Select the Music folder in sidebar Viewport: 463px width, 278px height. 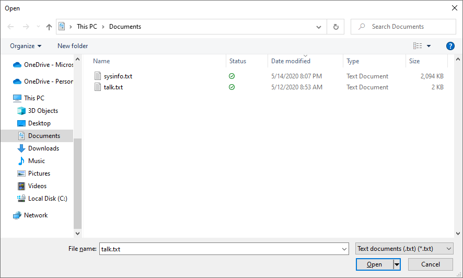tap(36, 161)
